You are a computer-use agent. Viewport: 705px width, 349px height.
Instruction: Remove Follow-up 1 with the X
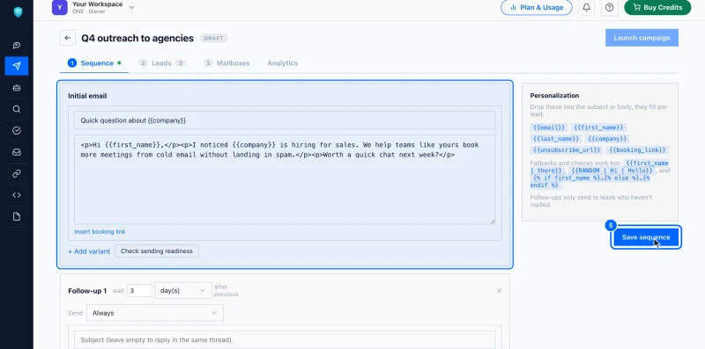click(x=499, y=291)
